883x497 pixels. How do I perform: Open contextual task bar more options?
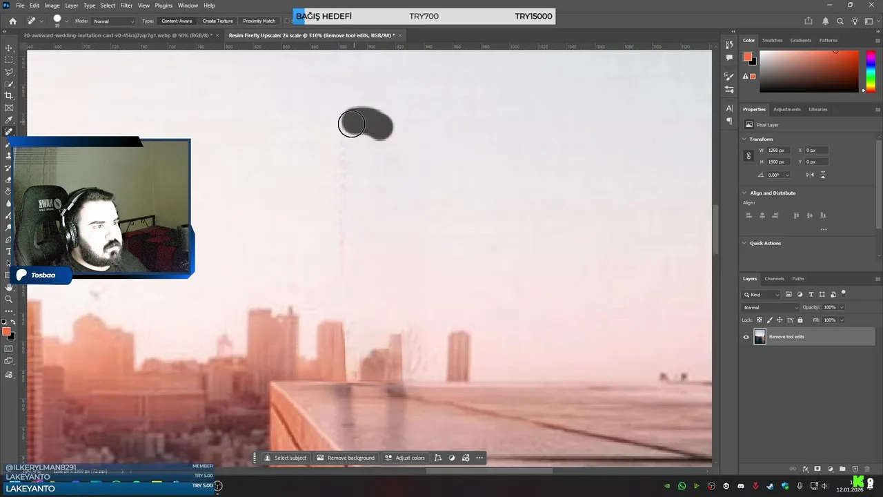[x=479, y=458]
